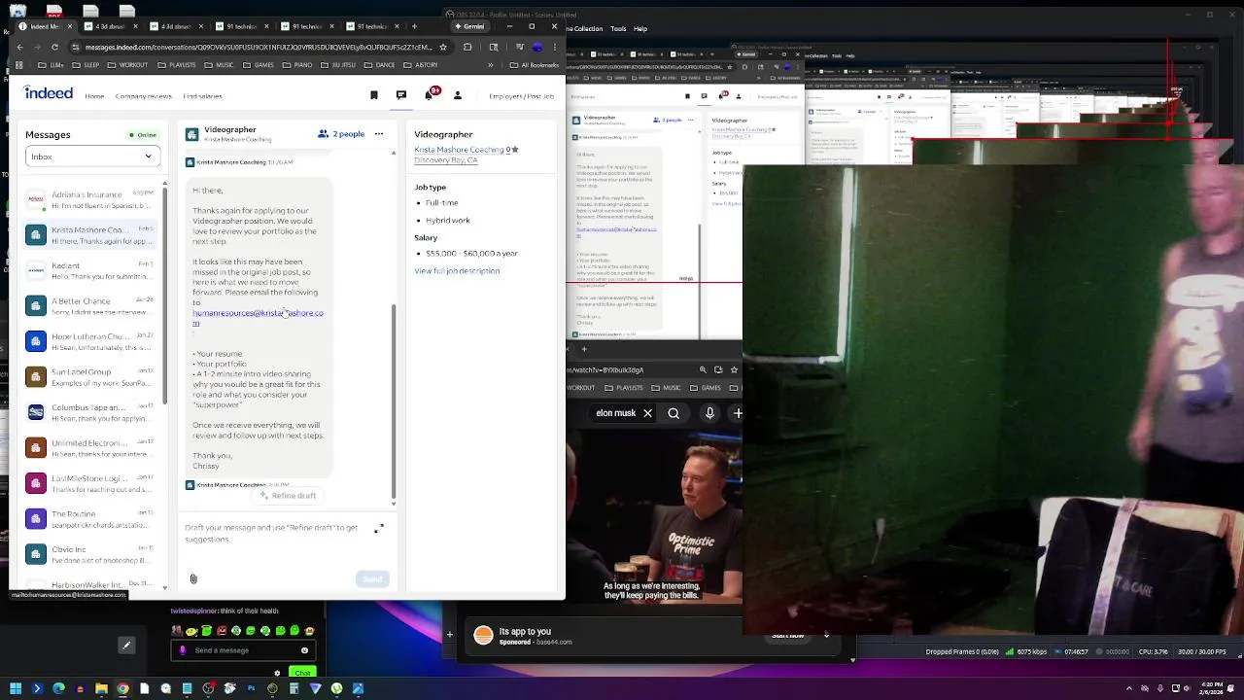This screenshot has width=1244, height=700.
Task: Open the A Better Chance conversation
Action: point(91,306)
